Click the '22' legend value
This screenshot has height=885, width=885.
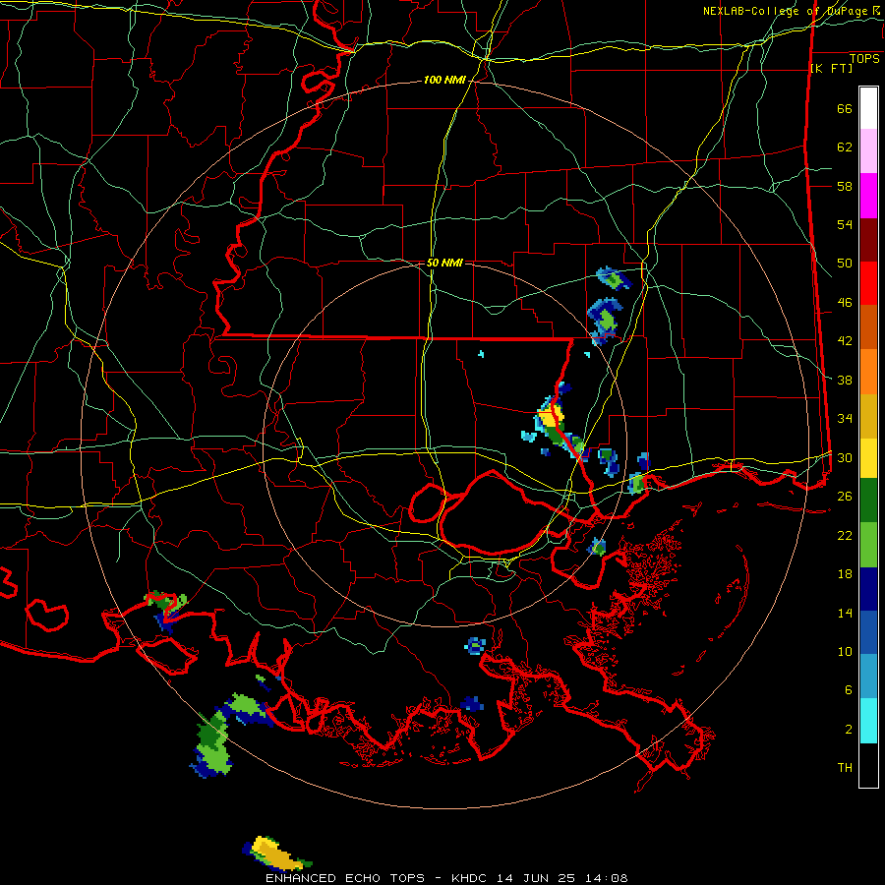tap(845, 535)
